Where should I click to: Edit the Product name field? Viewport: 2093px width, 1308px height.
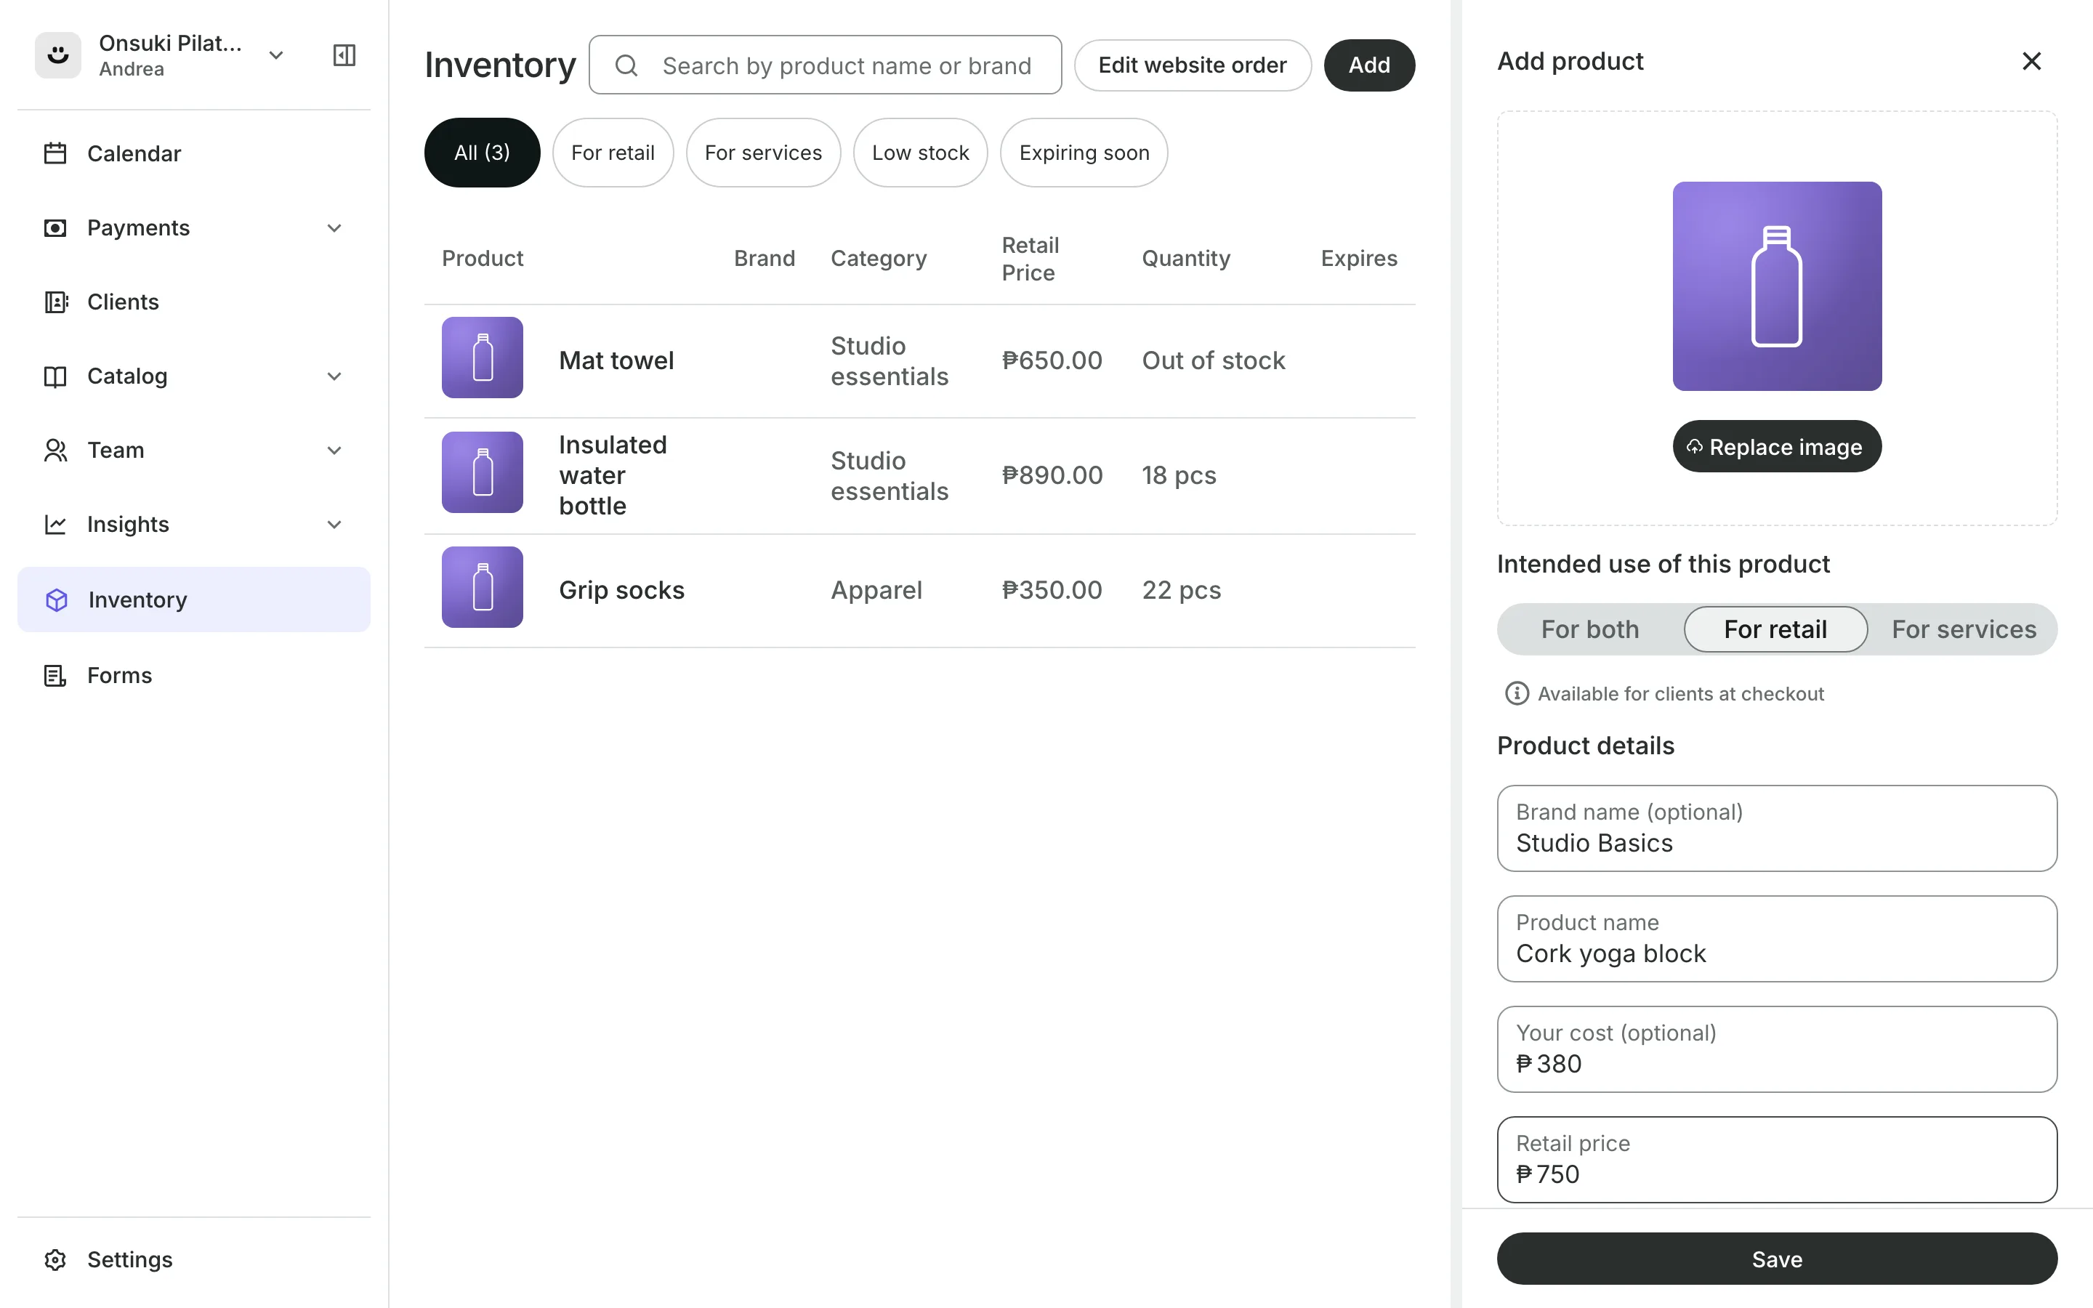click(1776, 939)
